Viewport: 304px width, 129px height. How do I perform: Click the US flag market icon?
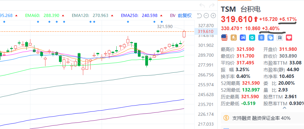(224, 38)
